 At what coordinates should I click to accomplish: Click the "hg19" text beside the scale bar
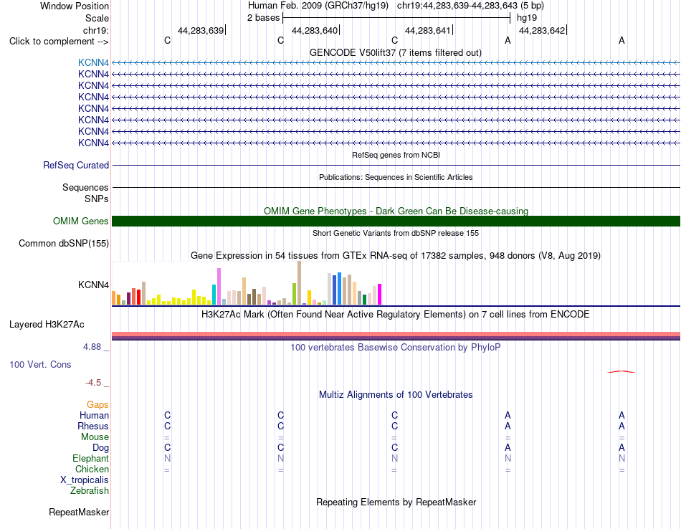pos(526,18)
